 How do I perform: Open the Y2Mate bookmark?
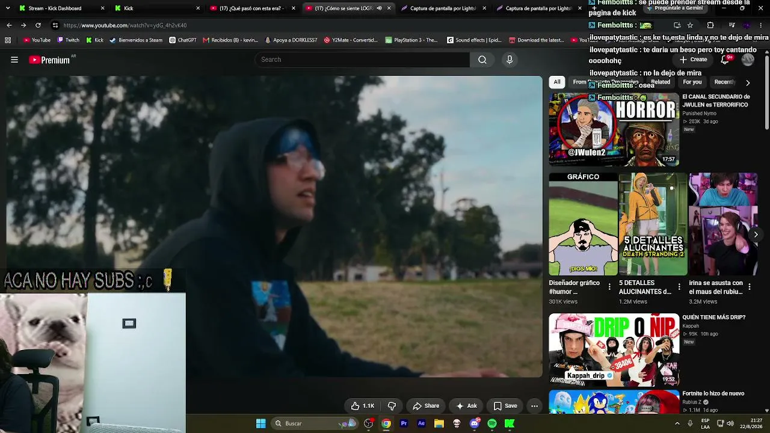coord(351,40)
